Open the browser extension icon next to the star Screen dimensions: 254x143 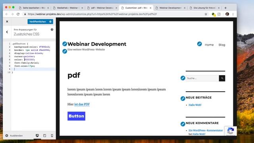[x=214, y=14]
